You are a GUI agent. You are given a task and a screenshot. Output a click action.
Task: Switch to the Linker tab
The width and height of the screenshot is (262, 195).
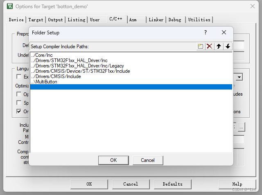point(156,20)
